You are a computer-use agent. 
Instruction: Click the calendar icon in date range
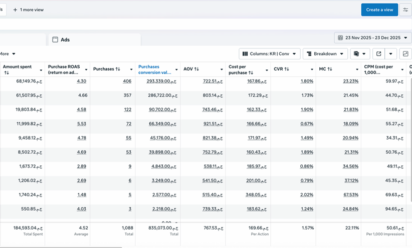[341, 37]
